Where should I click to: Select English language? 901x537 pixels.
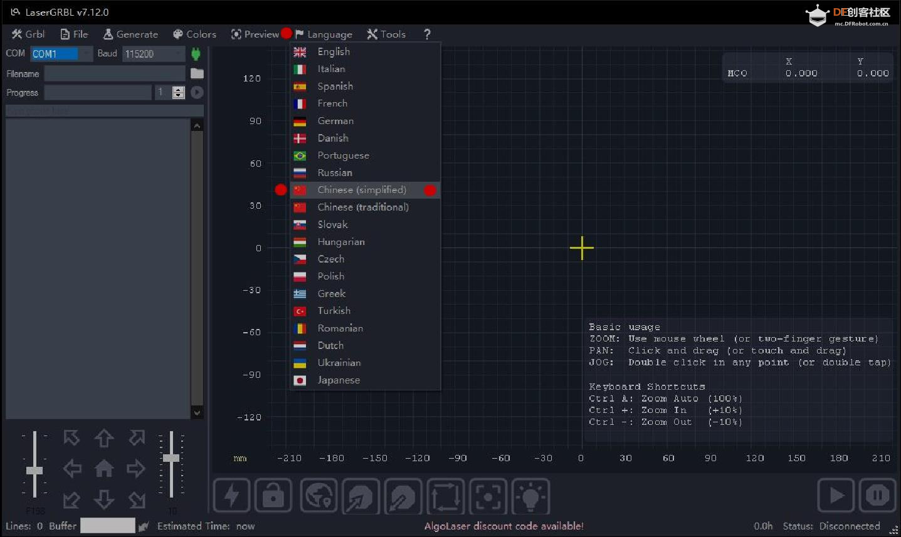point(366,51)
